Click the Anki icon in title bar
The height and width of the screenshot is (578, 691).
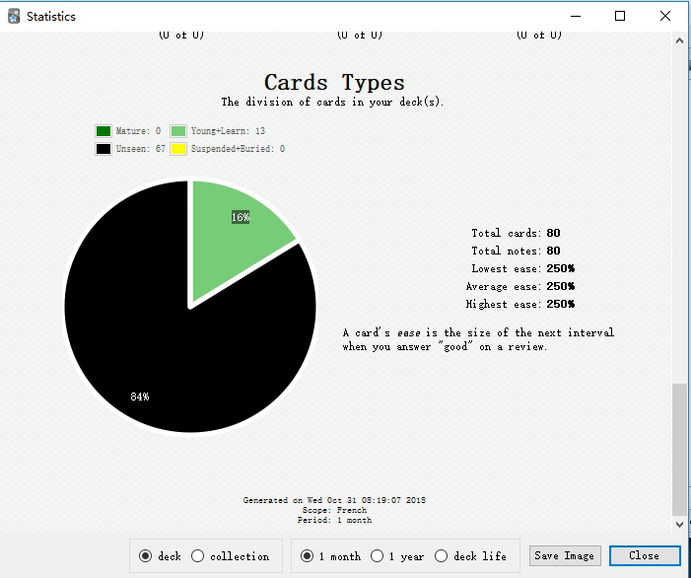pos(14,17)
